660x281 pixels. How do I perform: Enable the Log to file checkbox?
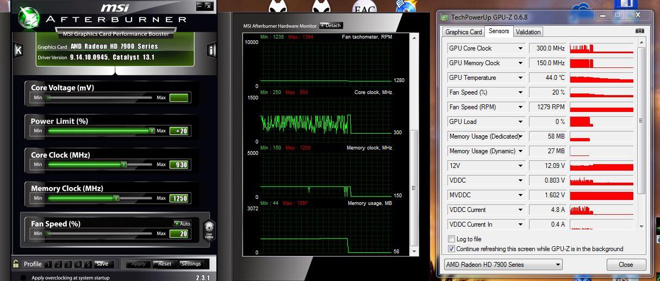click(x=451, y=239)
